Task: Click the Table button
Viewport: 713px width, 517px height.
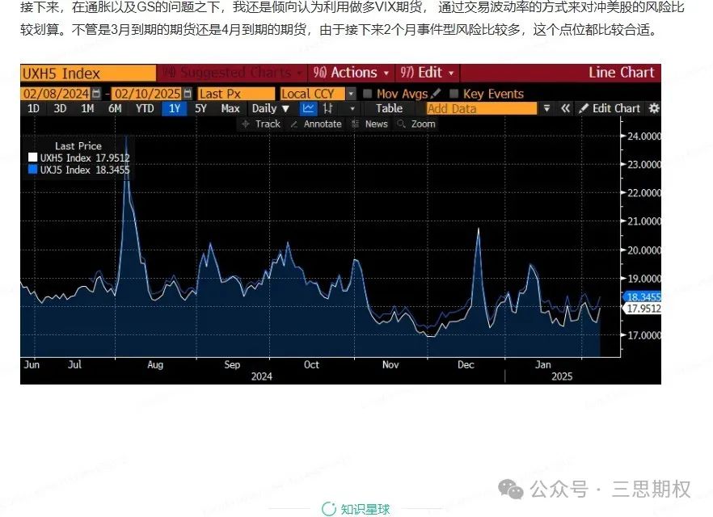Action: click(390, 108)
